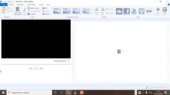This screenshot has width=170, height=95.
Task: Select the second AutoMovie theme thumbnail
Action: [x=67, y=11]
